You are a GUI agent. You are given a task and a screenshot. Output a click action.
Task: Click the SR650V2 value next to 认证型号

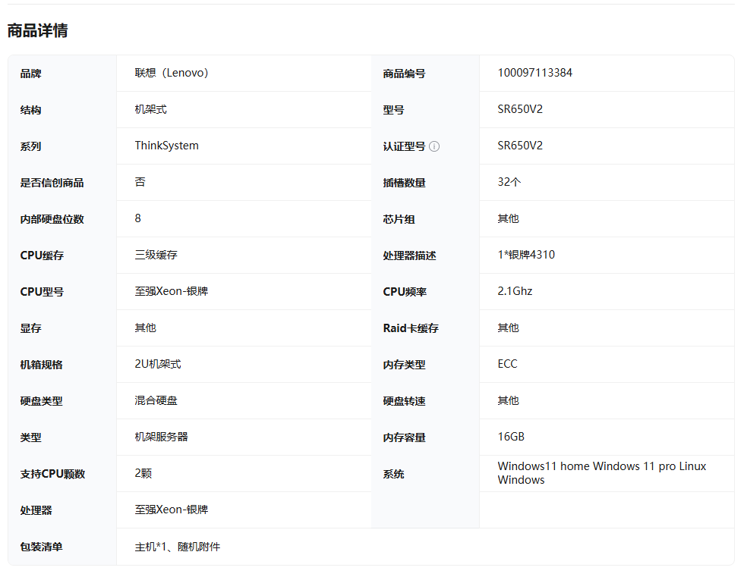[x=520, y=146]
